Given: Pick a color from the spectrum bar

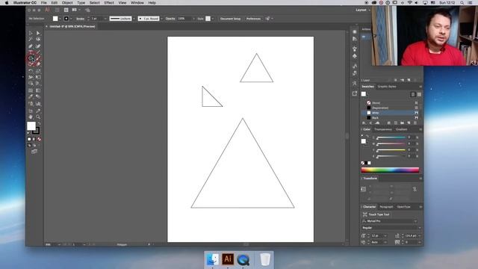Looking at the screenshot, I should pos(390,170).
